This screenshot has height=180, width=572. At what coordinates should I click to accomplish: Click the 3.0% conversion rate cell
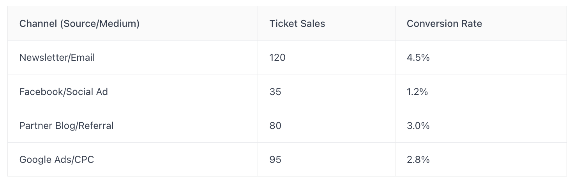pos(481,125)
